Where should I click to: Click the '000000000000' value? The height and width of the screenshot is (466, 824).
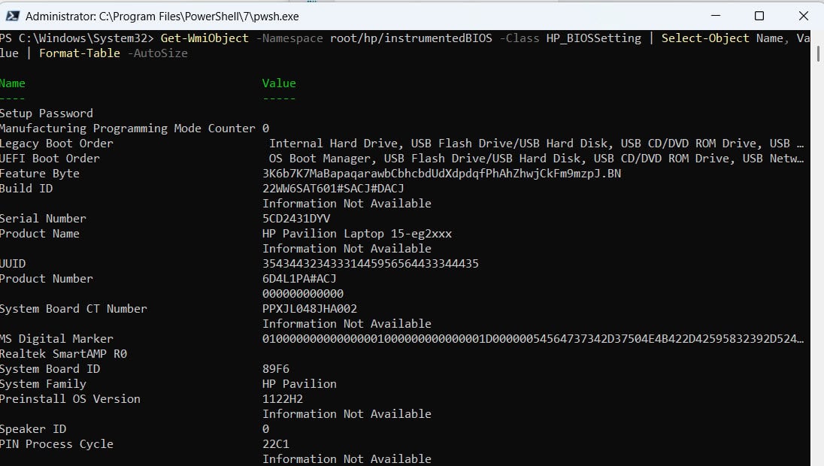303,294
